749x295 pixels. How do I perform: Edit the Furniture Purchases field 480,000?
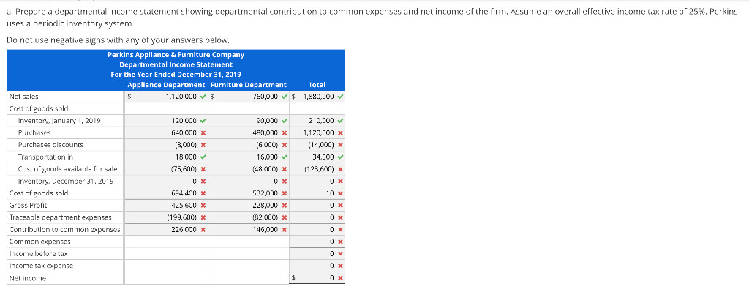pos(248,133)
